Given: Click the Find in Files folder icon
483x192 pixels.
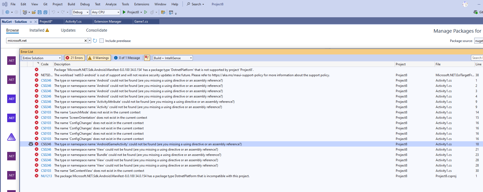Looking at the screenshot, I should point(163,12).
